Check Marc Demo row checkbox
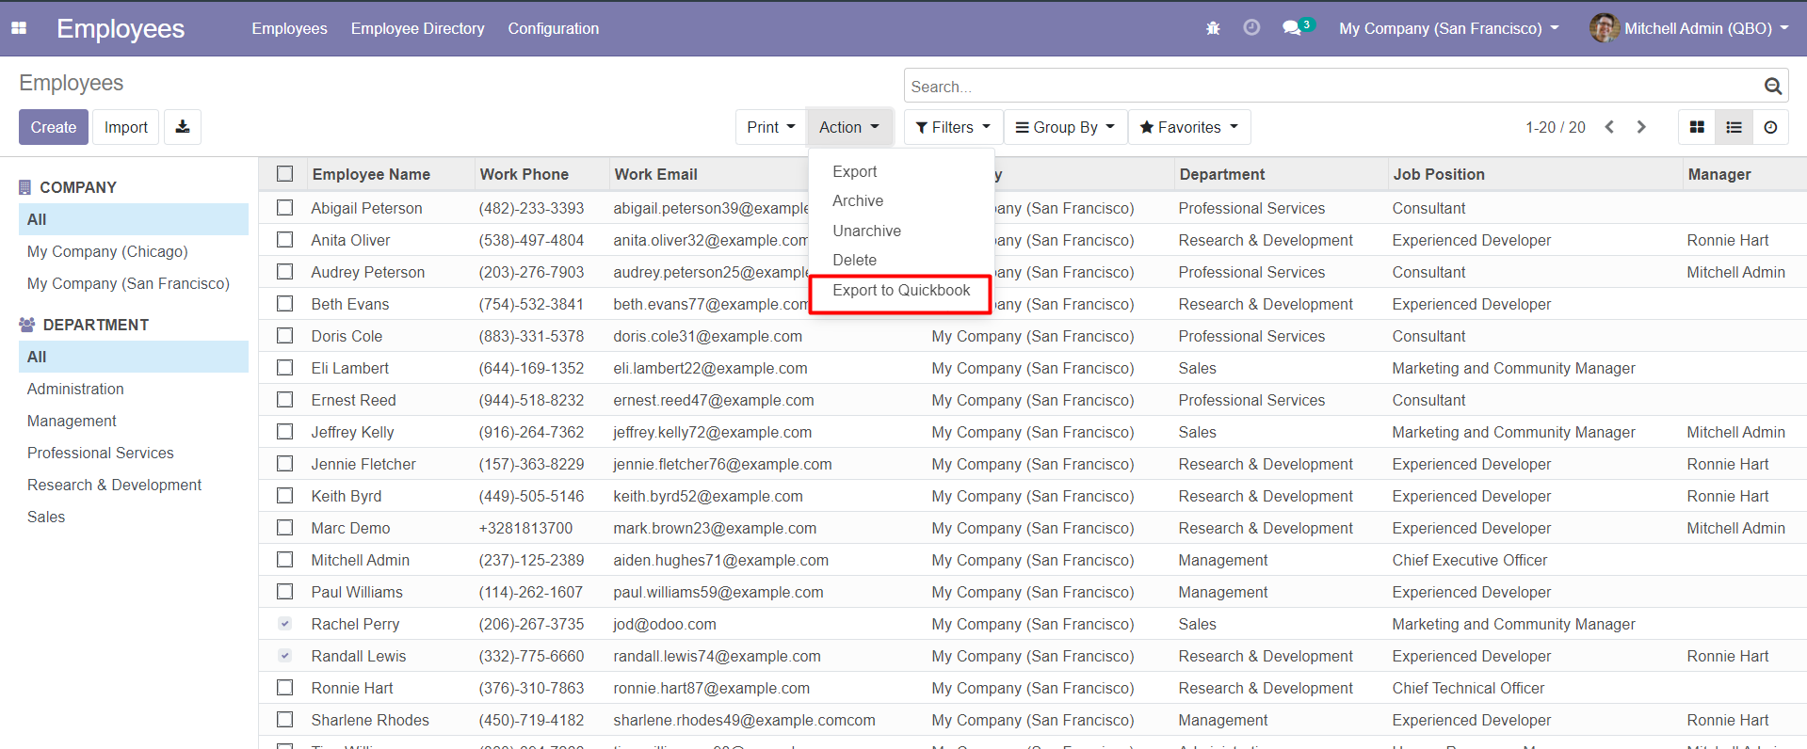The width and height of the screenshot is (1807, 749). tap(284, 528)
